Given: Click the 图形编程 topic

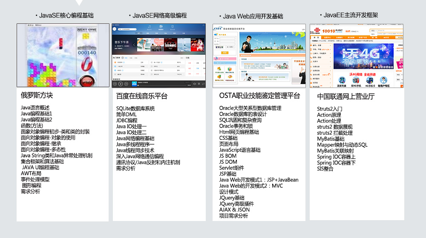Looking at the screenshot, I should (x=32, y=185).
